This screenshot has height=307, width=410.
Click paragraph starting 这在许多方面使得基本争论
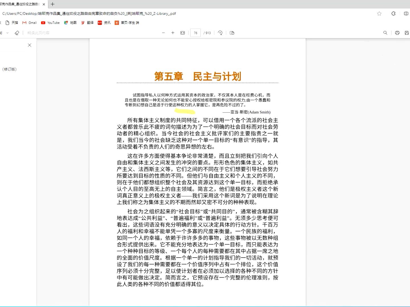(x=198, y=179)
